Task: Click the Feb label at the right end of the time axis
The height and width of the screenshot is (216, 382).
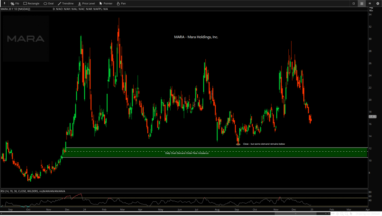Action: [331, 210]
